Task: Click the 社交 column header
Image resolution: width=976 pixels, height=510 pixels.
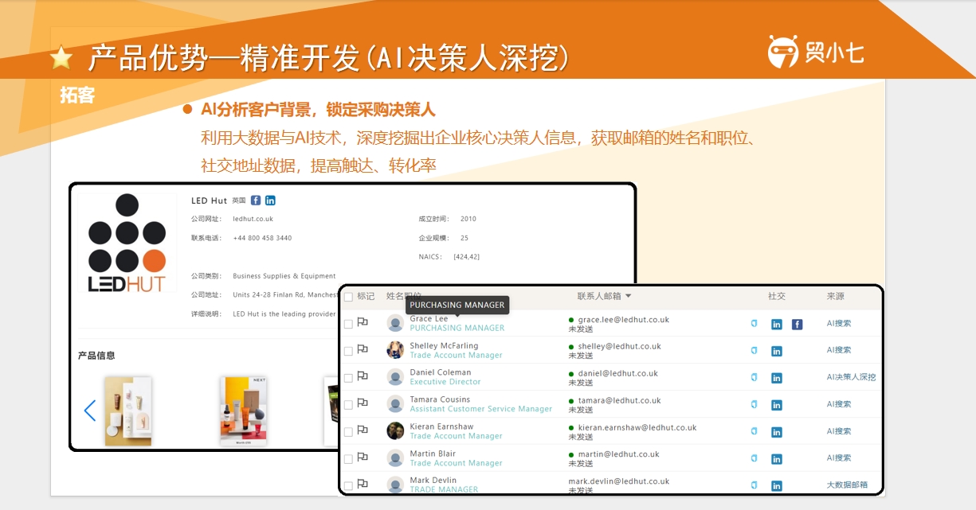Action: click(777, 296)
